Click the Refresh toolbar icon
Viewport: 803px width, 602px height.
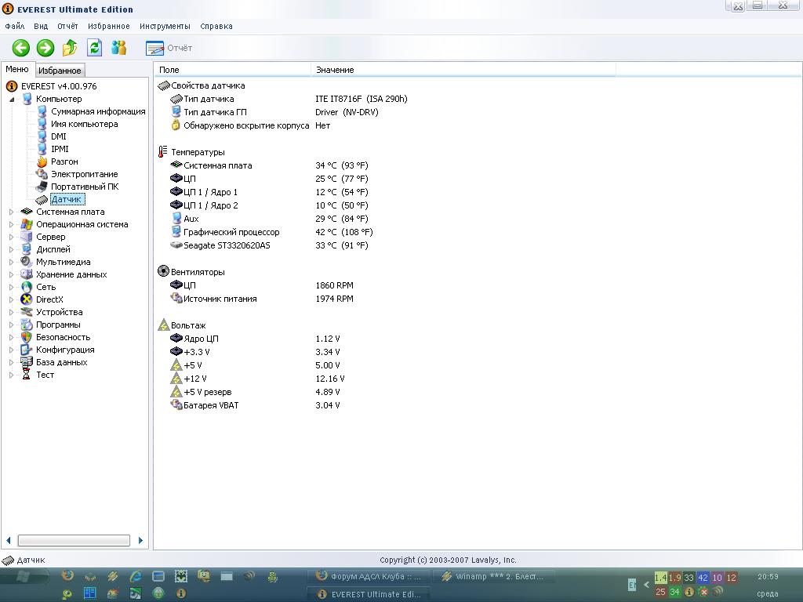pos(94,48)
